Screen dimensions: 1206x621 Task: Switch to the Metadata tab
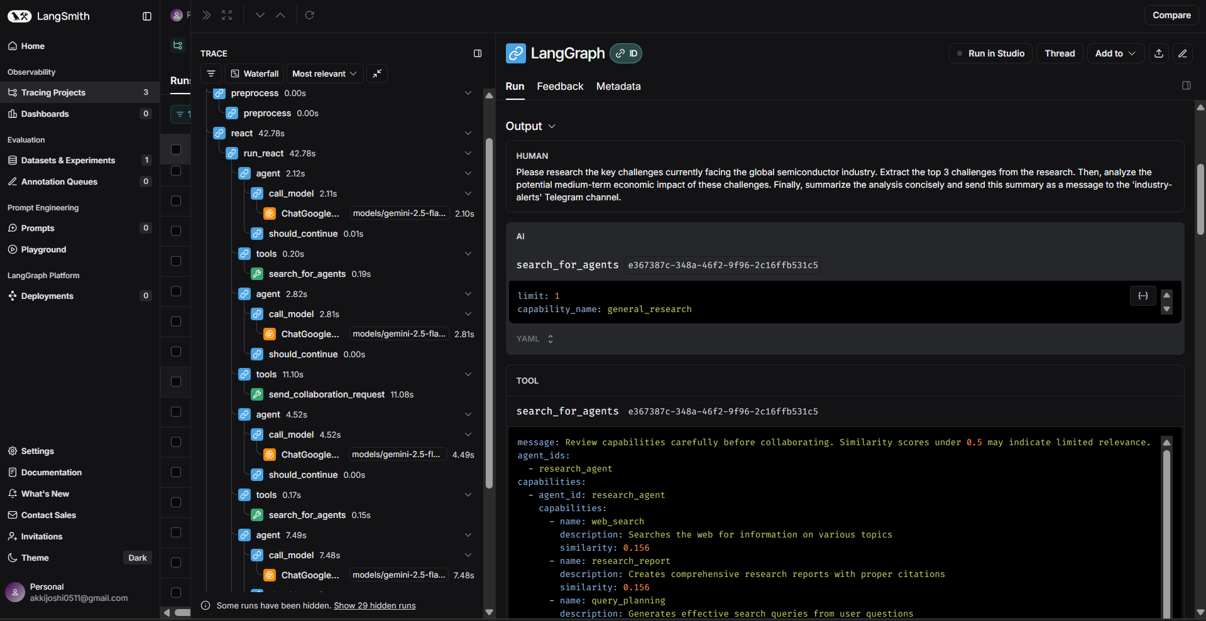pos(618,86)
